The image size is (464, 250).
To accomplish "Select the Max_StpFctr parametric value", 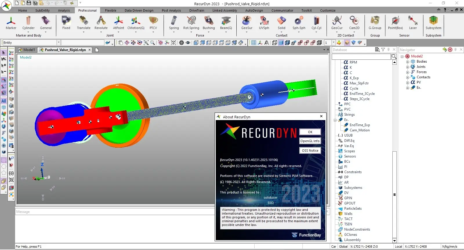I will click(x=359, y=83).
